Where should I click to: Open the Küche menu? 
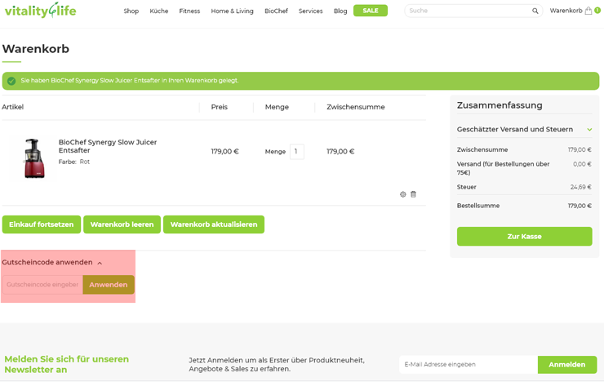159,11
